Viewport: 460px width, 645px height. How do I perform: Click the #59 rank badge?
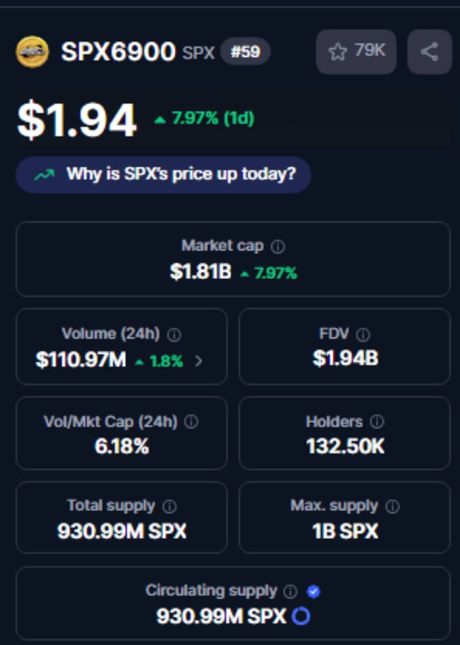[x=245, y=52]
